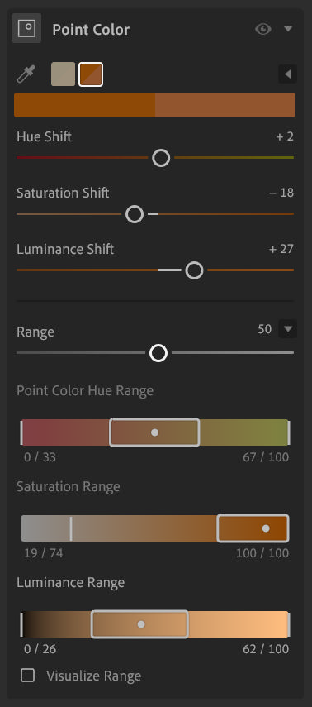This screenshot has width=312, height=707.
Task: Click the Point Color panel icon
Action: (x=26, y=28)
